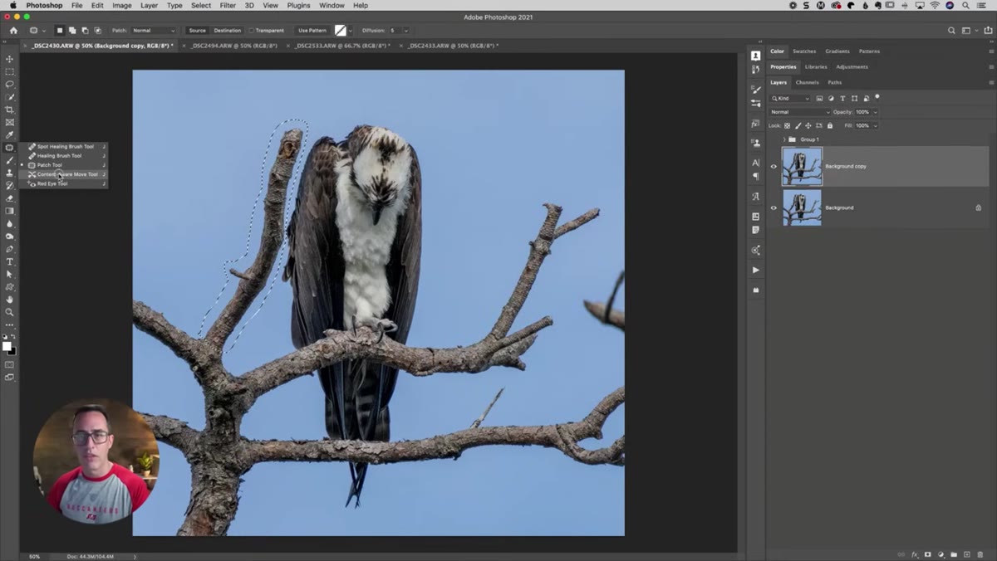The width and height of the screenshot is (997, 561).
Task: Filter layers by pixel layers icon
Action: [x=819, y=99]
